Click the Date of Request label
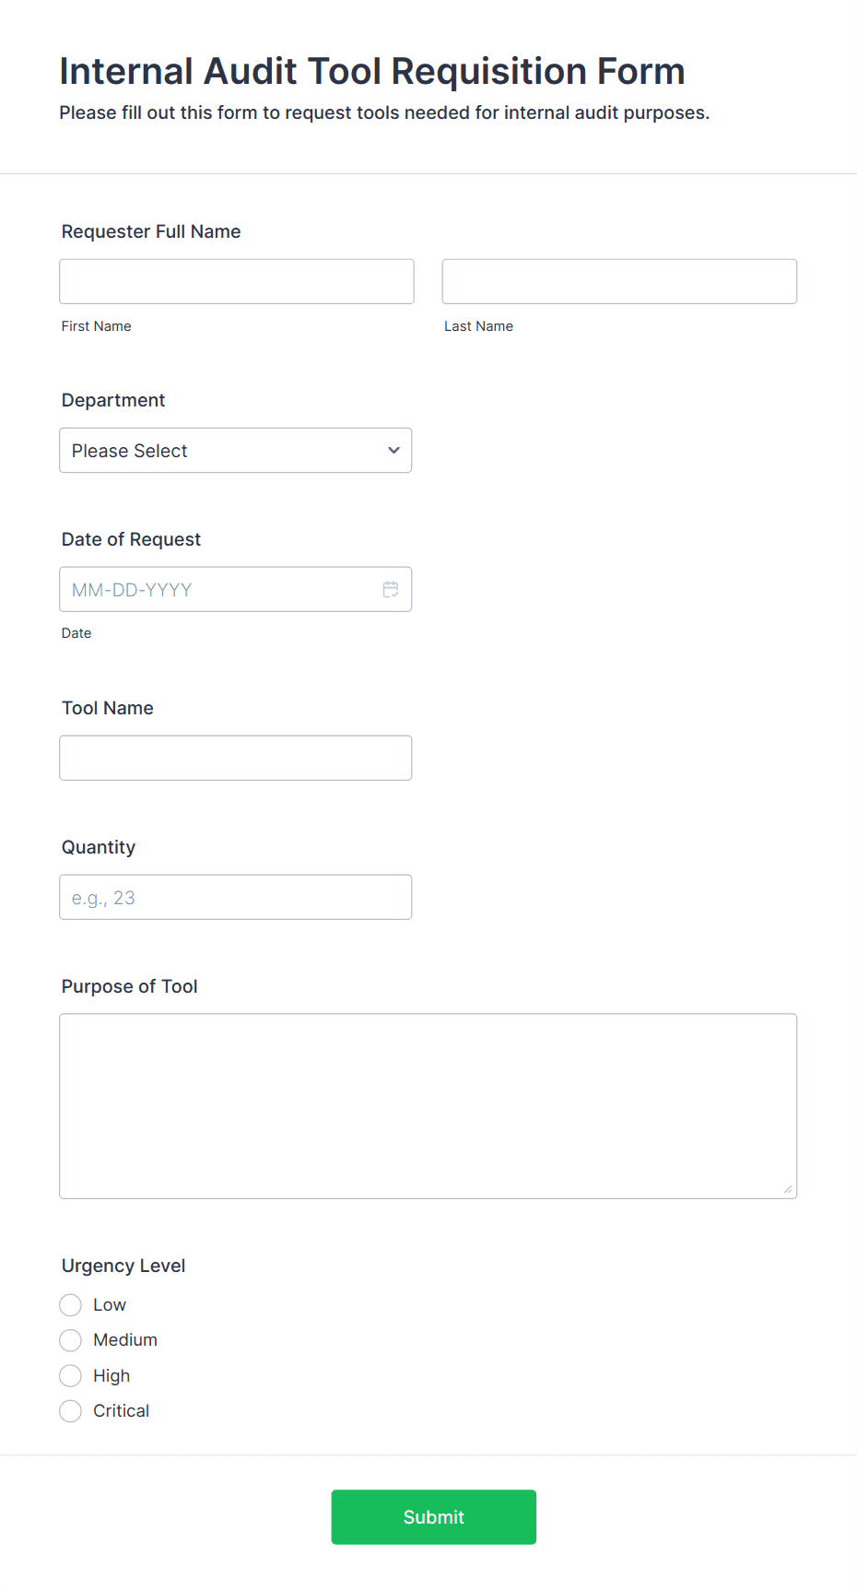857x1590 pixels. pyautogui.click(x=131, y=539)
